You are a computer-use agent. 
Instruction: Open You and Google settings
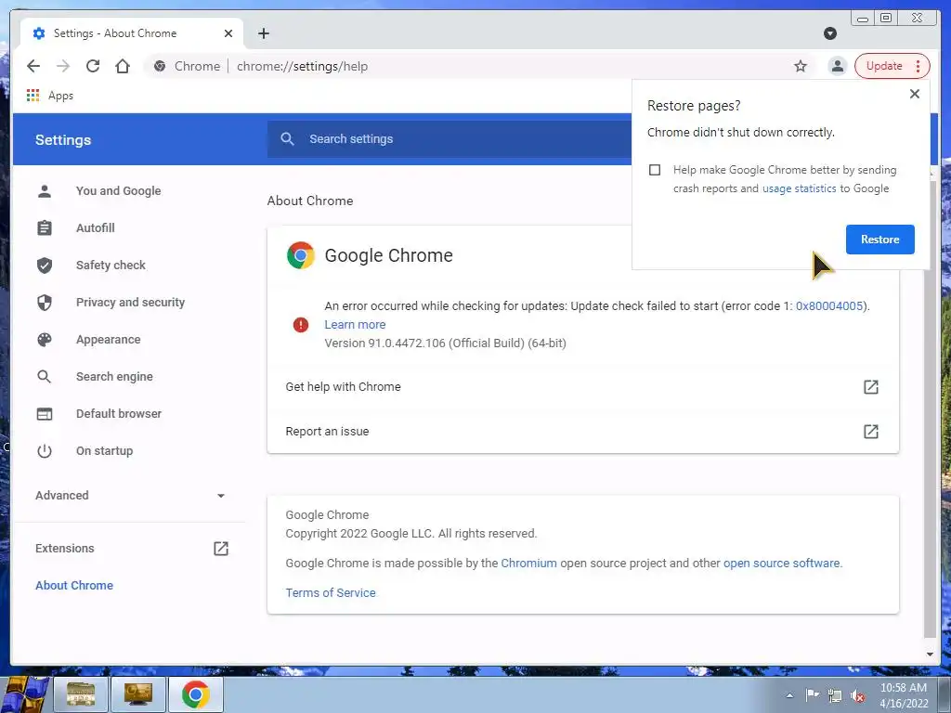(x=118, y=191)
